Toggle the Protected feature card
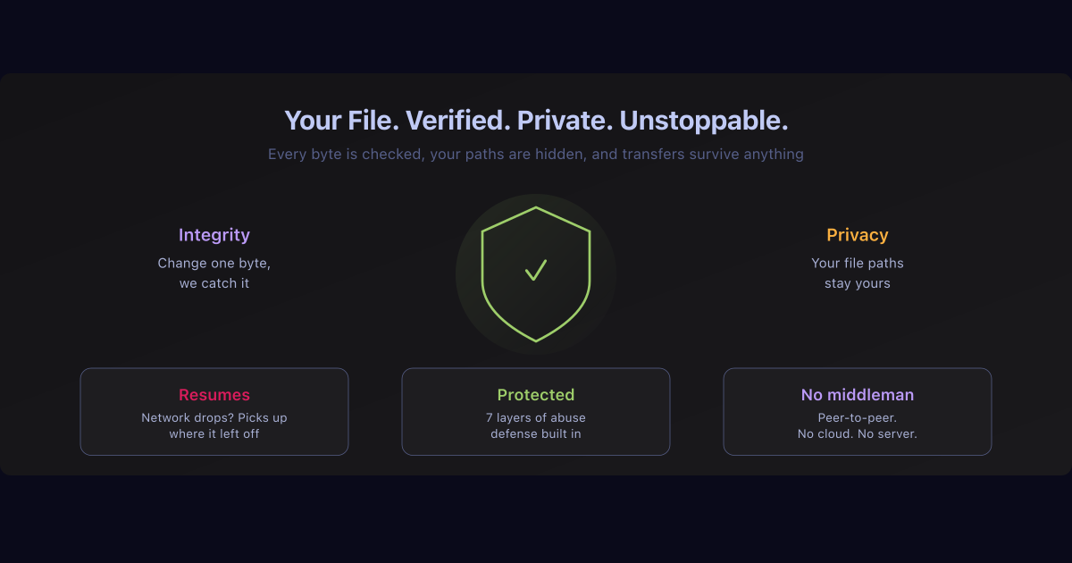The height and width of the screenshot is (563, 1072). [x=536, y=411]
